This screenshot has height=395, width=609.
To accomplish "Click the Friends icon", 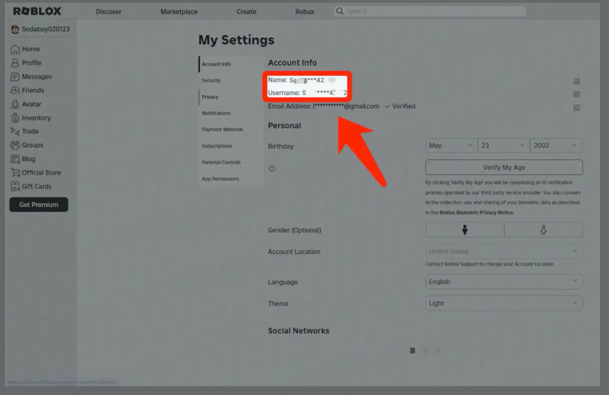I will (x=15, y=90).
